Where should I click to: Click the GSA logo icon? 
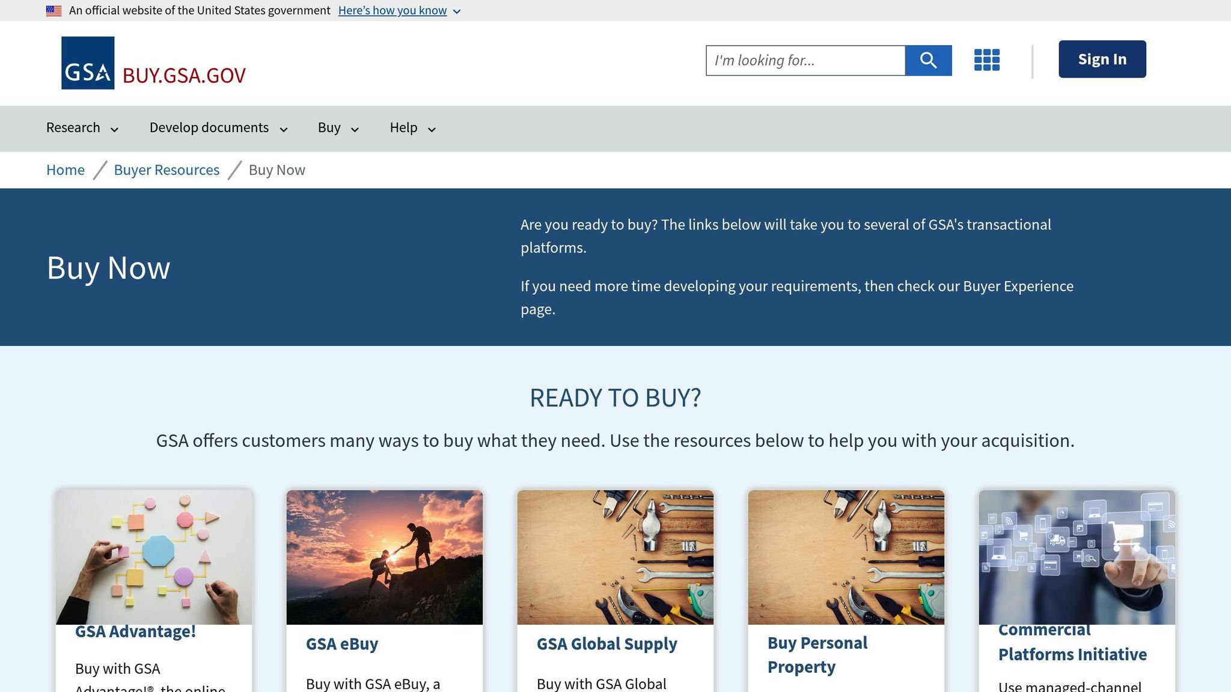coord(88,63)
